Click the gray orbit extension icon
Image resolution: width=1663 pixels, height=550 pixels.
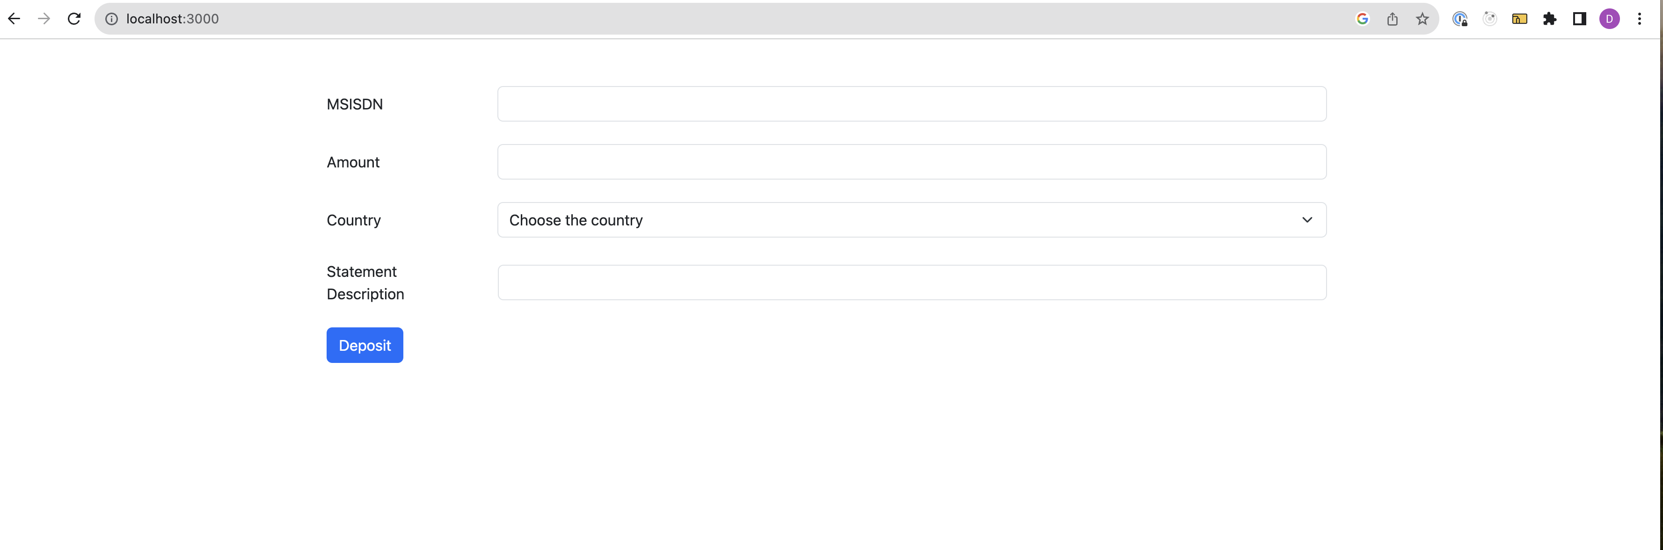click(1490, 19)
